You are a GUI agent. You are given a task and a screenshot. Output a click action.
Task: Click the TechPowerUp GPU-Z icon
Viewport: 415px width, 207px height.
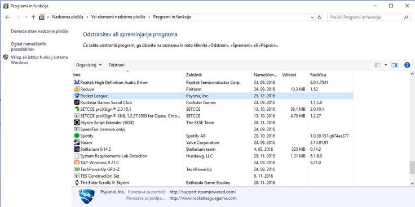pyautogui.click(x=77, y=169)
